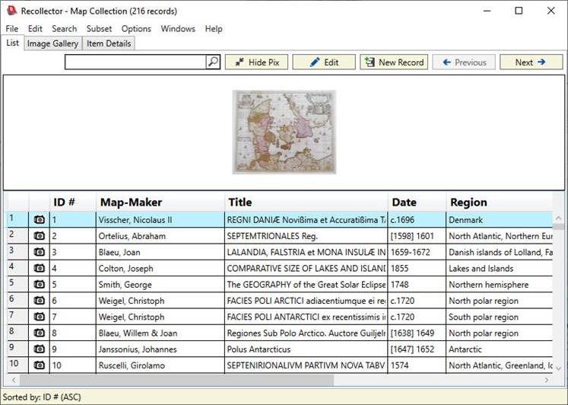Click the camera icon in row 8
Screen dimensions: 568x405
tap(39, 333)
